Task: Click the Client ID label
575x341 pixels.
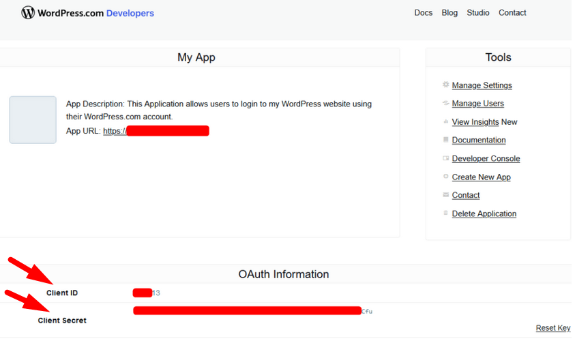Action: coord(62,293)
